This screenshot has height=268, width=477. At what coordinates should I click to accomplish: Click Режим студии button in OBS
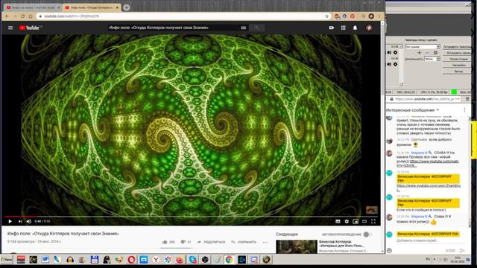pos(458,59)
